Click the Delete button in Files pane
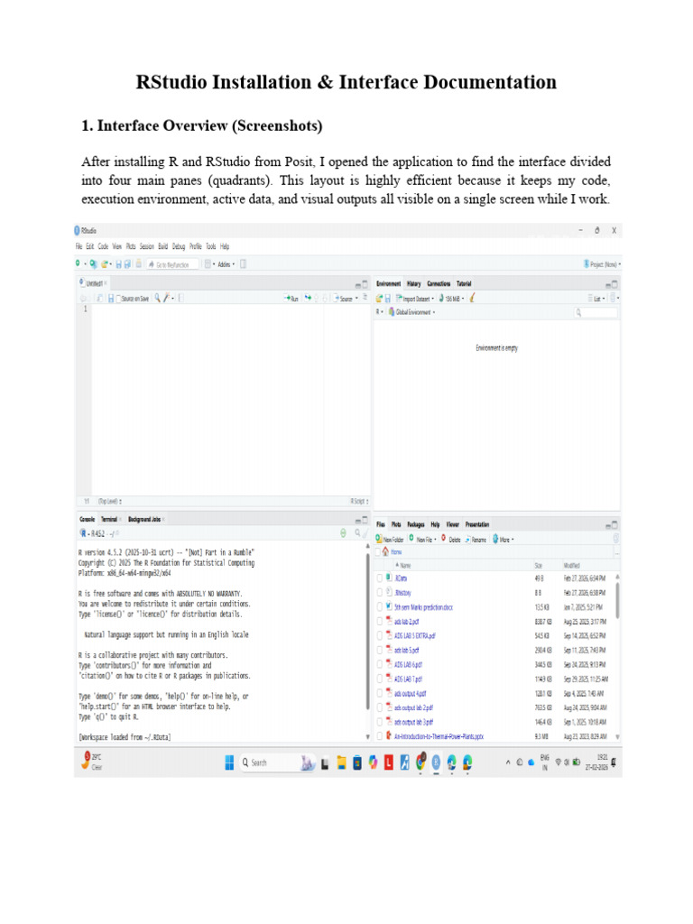 tap(451, 540)
